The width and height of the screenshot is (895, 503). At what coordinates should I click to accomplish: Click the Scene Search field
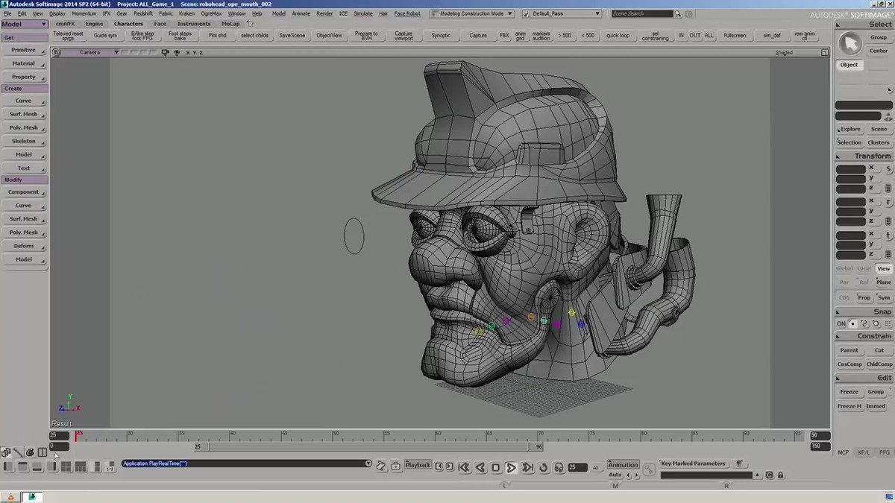tap(642, 13)
